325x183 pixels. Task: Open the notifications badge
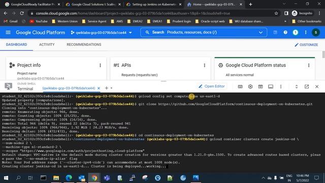[296, 33]
